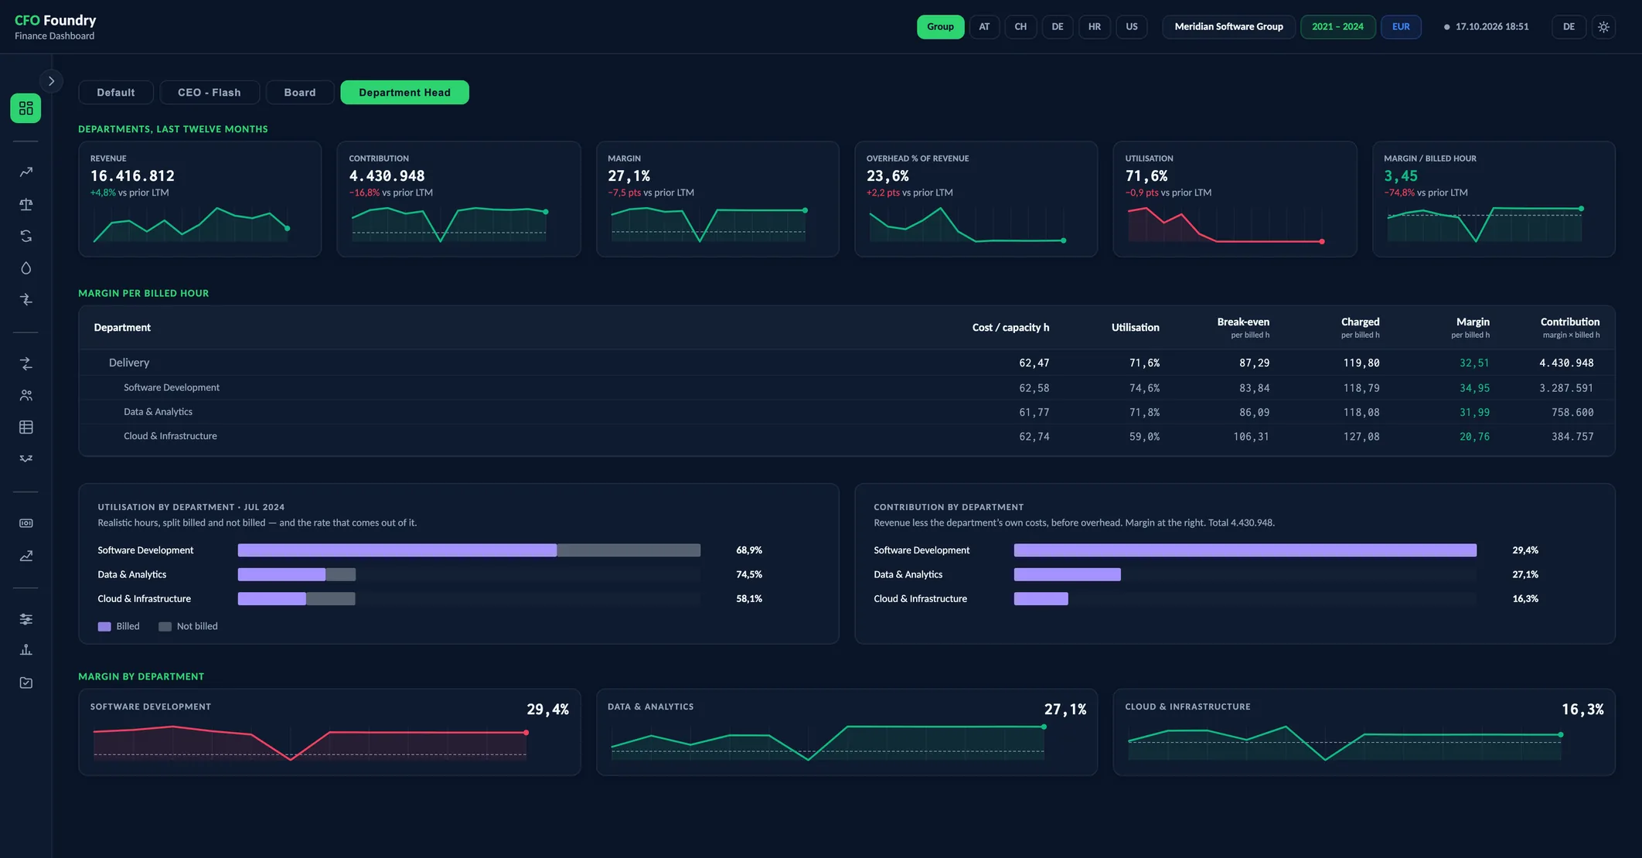Open the dashboard grid icon in sidebar
1642x858 pixels.
click(x=26, y=108)
